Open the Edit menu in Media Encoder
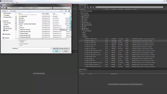167x94 pixels. 4,3
